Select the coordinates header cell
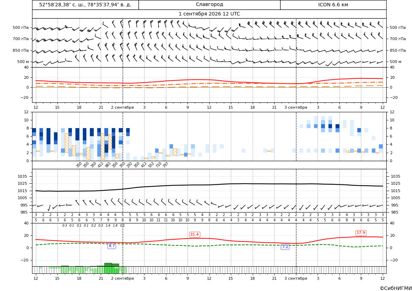This screenshot has width=412, height=291. (85, 5)
